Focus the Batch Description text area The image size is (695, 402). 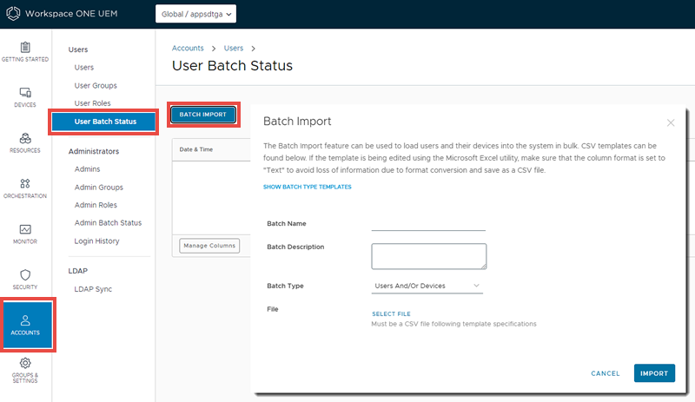429,256
